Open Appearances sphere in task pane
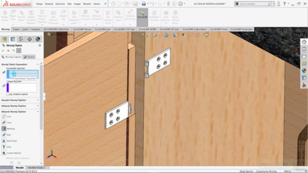The width and height of the screenshot is (308, 173). pos(304,71)
